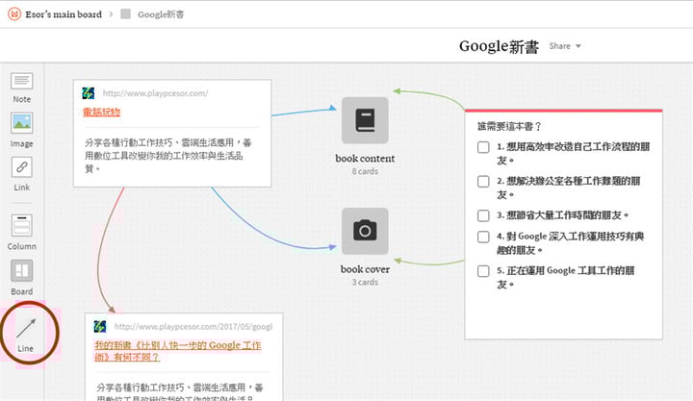Click favicon on the 2017/05 link card
The width and height of the screenshot is (693, 401).
pyautogui.click(x=100, y=327)
